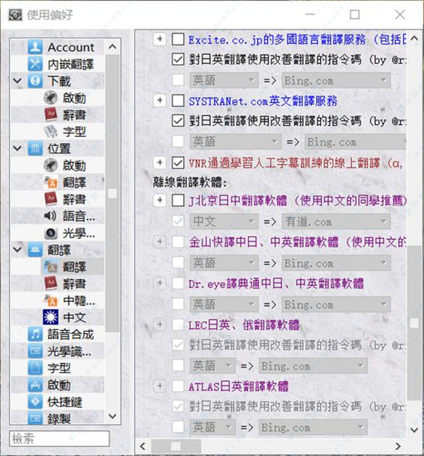
Task: Click the 中韓... icon
Action: click(51, 300)
